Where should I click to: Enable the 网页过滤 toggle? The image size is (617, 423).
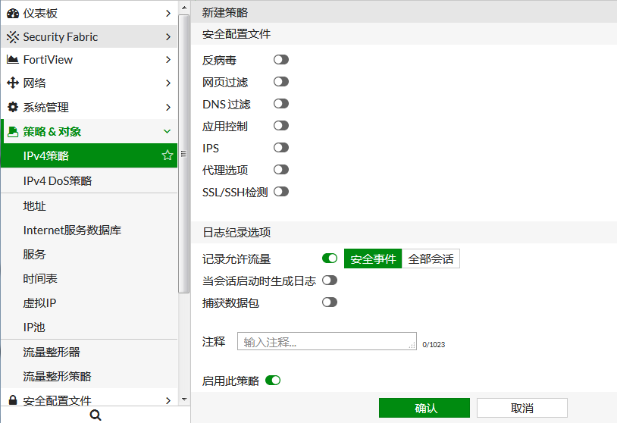[x=281, y=82]
